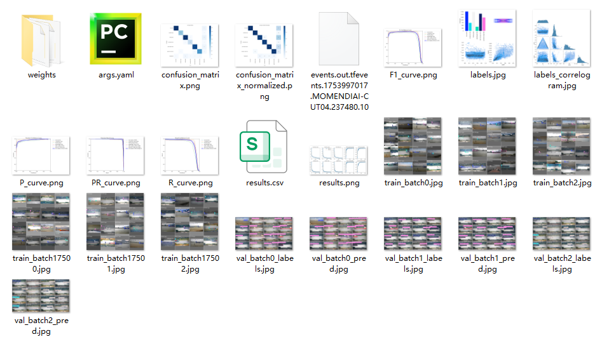Select the val_batch1_labels.jpg thumbnail

413,234
